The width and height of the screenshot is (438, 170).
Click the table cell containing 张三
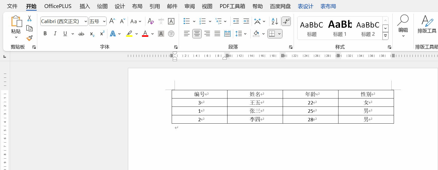(255, 111)
